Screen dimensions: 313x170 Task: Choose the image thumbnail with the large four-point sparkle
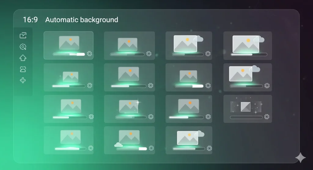coord(129,106)
